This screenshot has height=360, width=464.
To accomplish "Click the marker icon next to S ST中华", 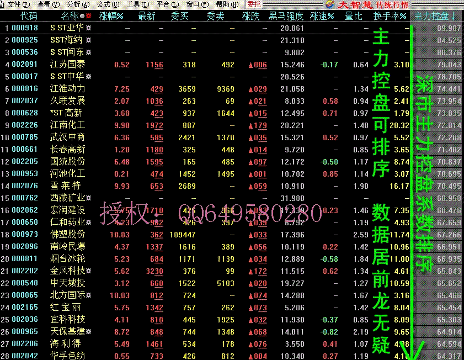I will (x=88, y=77).
